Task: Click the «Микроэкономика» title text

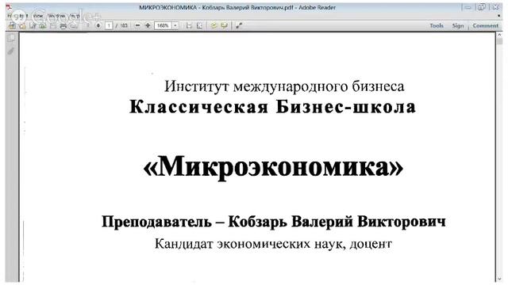Action: pos(273,167)
